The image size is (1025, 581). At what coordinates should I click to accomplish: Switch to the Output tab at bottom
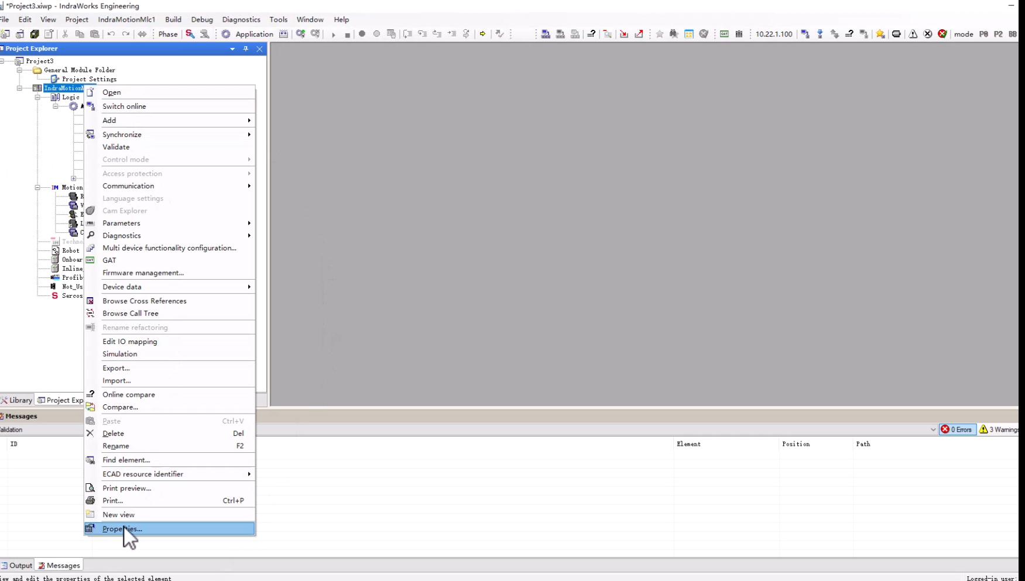point(17,566)
